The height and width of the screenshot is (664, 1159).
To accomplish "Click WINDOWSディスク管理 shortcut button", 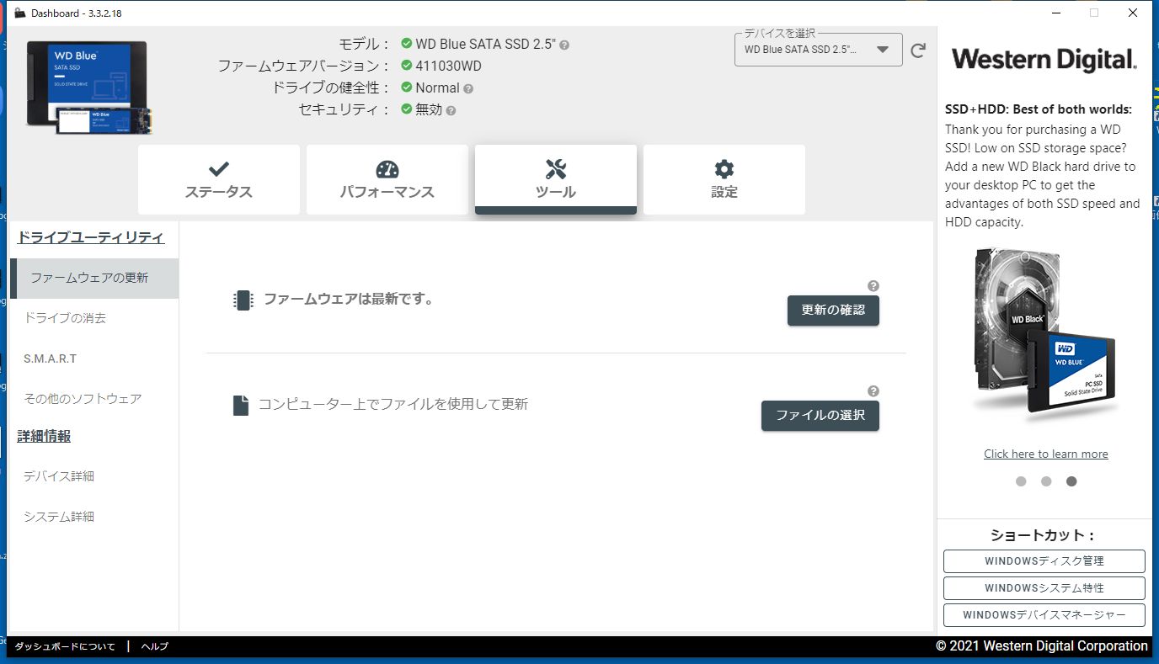I will pyautogui.click(x=1044, y=561).
